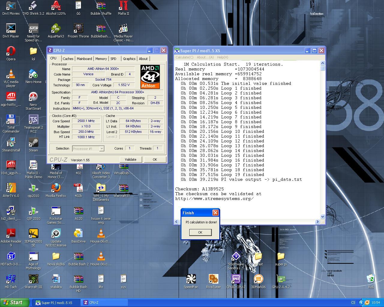Screen dimensions: 384x307
Task: Launch HD Tach shortcut
Action: coord(11,282)
